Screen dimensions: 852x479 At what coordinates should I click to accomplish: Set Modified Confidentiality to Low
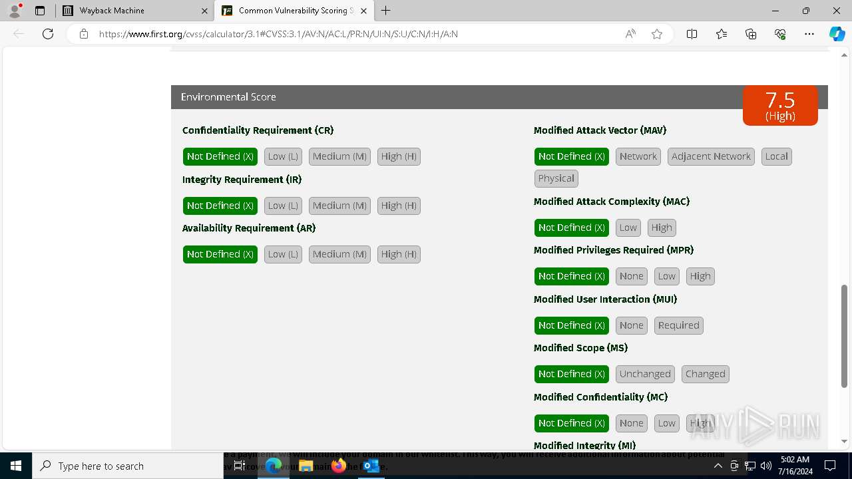point(667,423)
